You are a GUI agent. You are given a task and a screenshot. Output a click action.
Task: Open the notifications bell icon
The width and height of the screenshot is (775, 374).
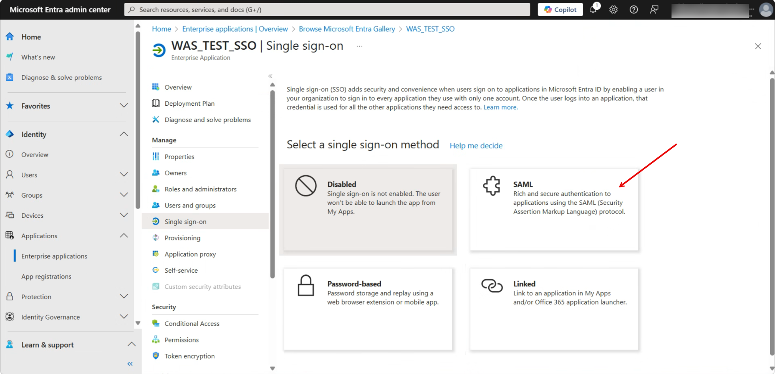[593, 9]
